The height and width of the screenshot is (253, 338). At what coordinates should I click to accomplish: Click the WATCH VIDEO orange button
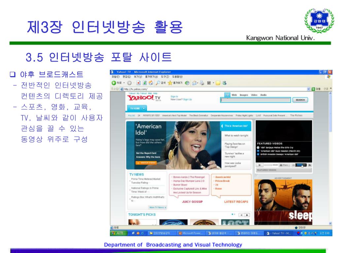click(146, 163)
